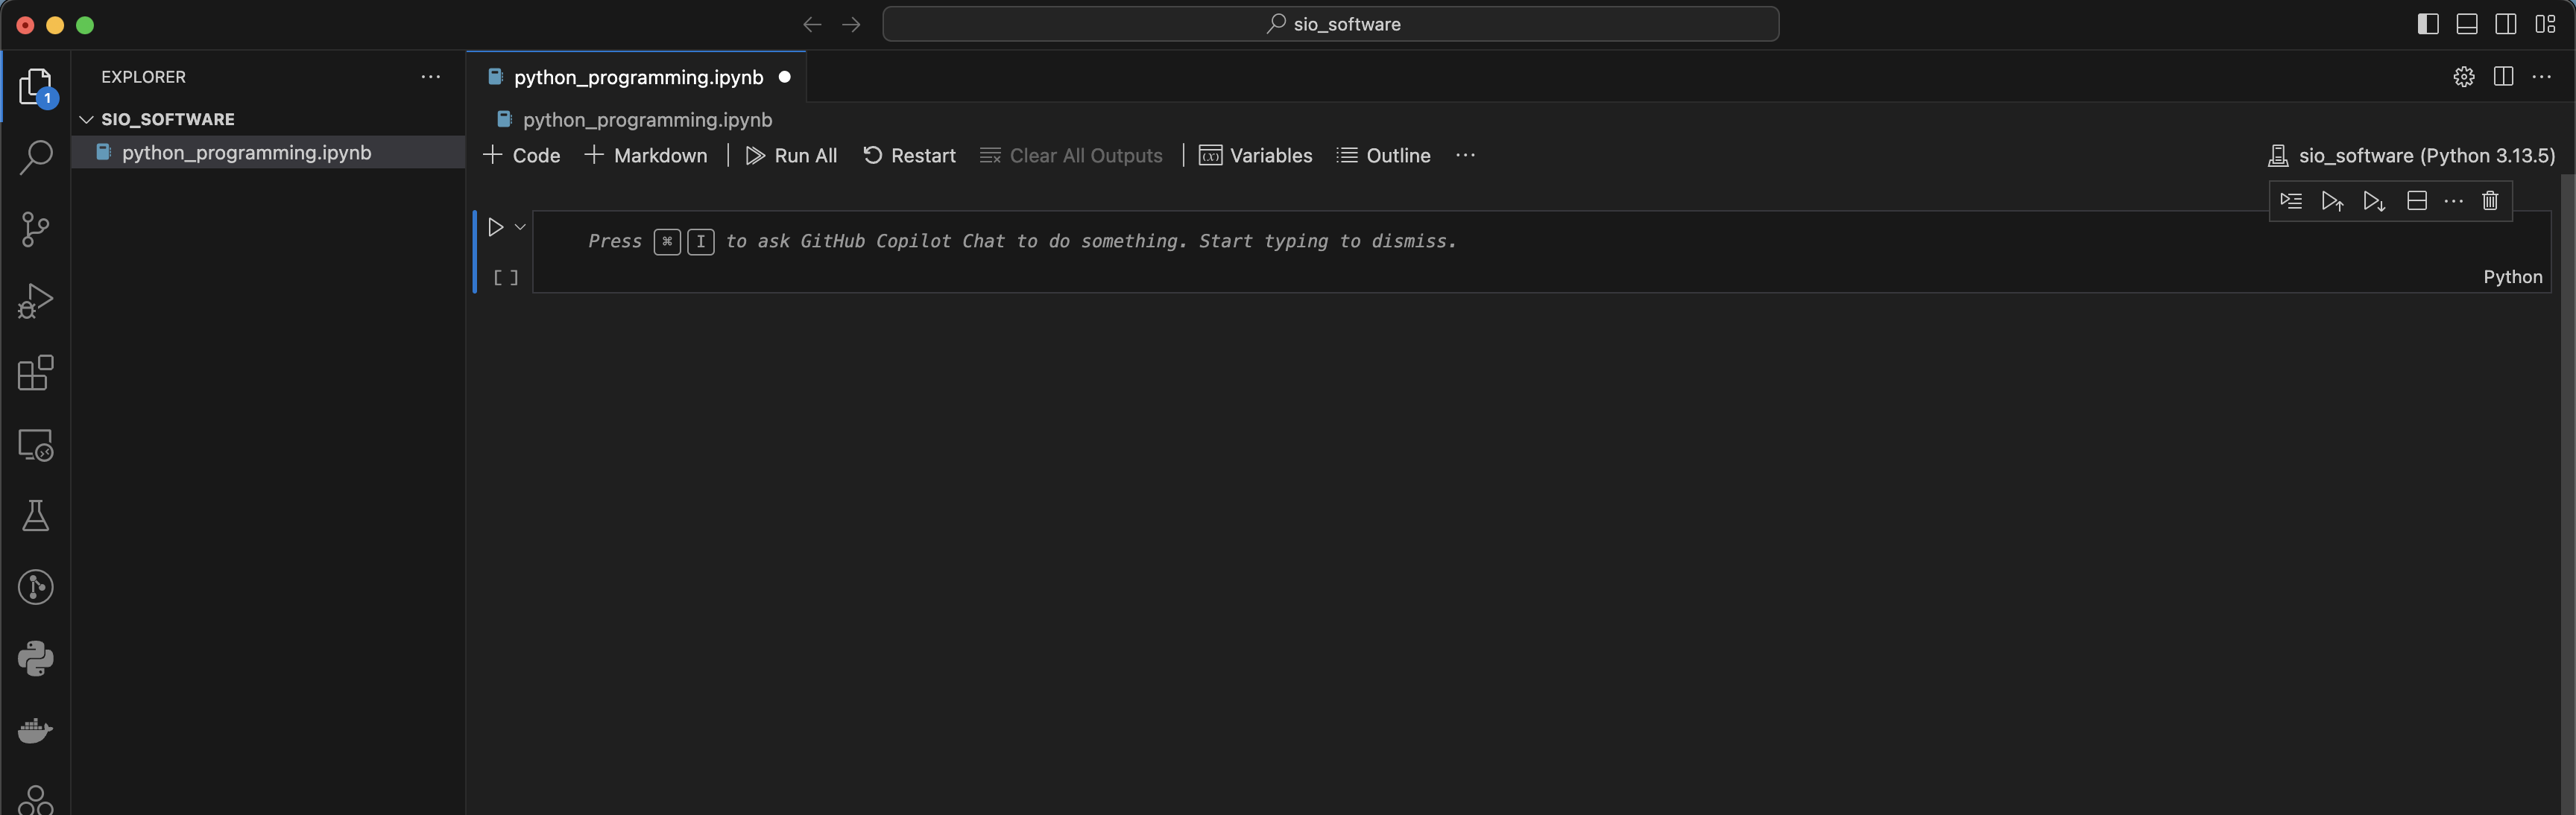
Task: Open the Python sidebar view
Action: tap(35, 659)
